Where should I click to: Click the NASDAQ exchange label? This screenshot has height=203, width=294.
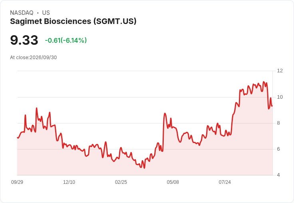tap(22, 13)
